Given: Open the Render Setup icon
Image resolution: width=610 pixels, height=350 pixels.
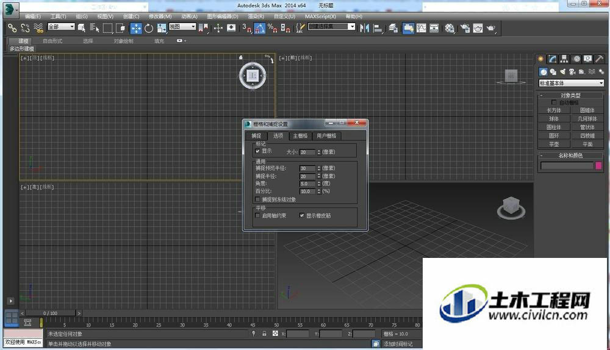Looking at the screenshot, I should 465,28.
